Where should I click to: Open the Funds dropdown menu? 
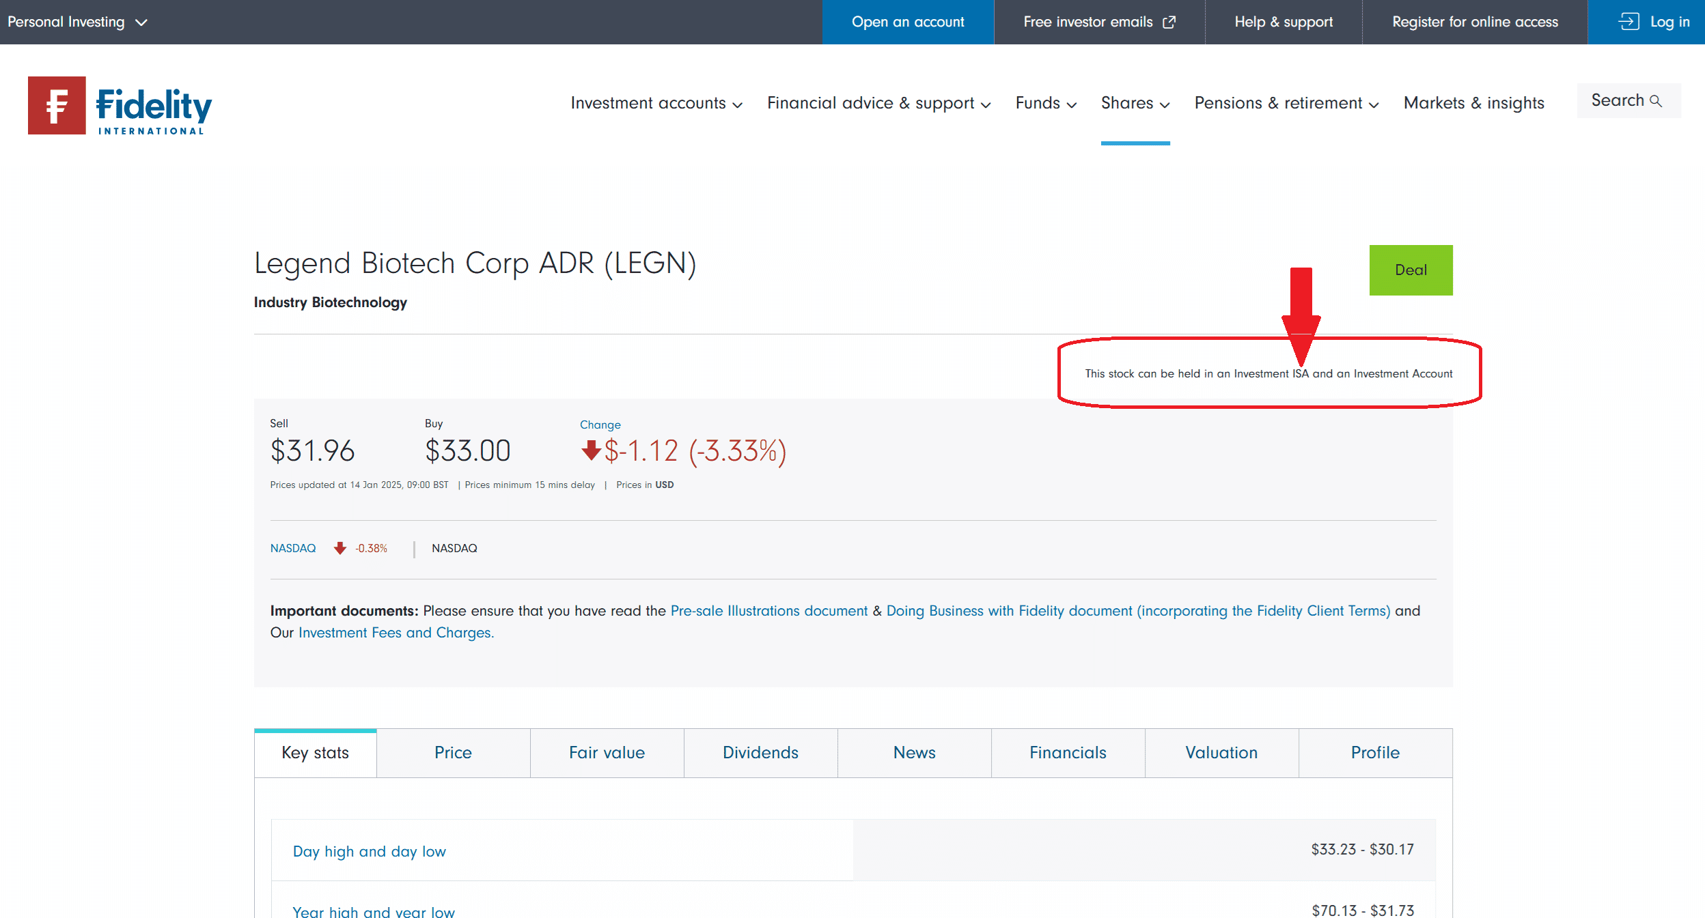click(1045, 103)
